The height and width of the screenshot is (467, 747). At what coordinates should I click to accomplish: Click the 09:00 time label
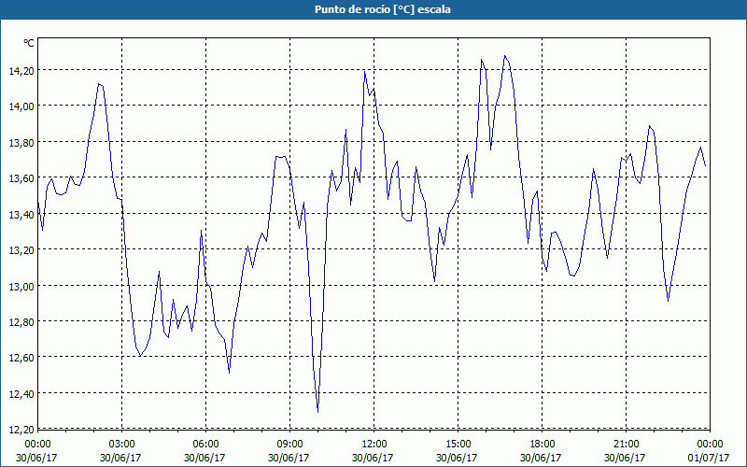289,445
